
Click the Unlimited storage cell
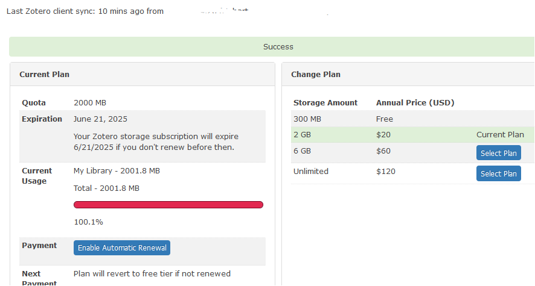(x=311, y=172)
